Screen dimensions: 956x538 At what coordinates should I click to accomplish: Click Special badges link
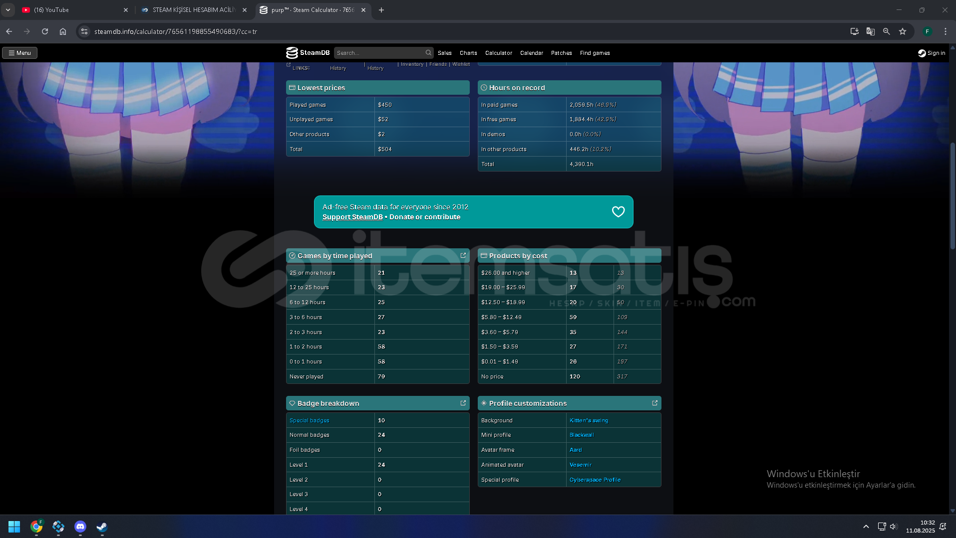tap(310, 420)
